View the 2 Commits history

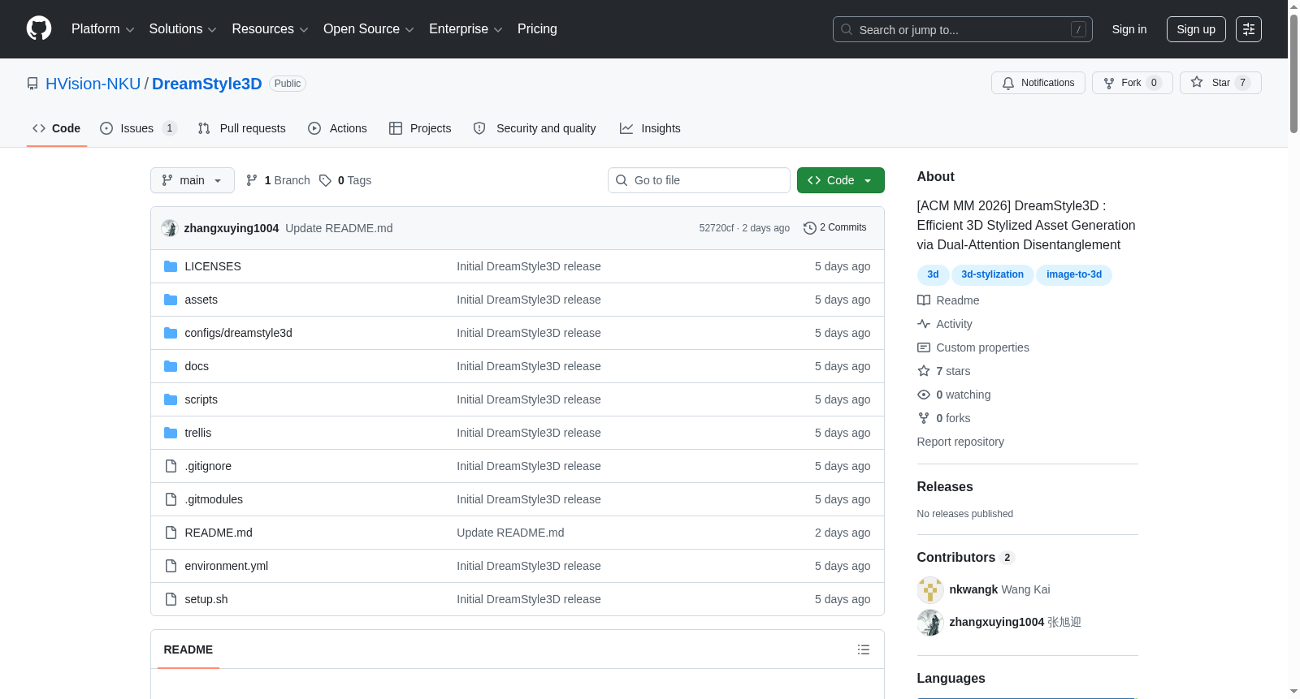(x=834, y=228)
